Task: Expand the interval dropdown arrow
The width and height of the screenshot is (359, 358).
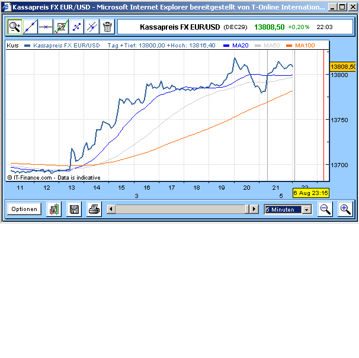Action: click(307, 210)
